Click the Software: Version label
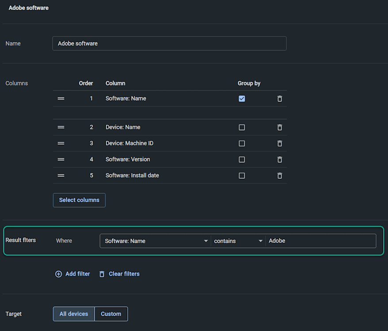 pyautogui.click(x=128, y=159)
